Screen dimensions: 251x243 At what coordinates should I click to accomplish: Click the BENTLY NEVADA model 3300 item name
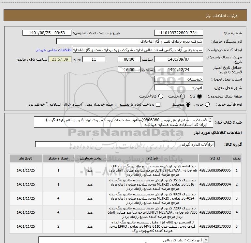tap(153, 170)
